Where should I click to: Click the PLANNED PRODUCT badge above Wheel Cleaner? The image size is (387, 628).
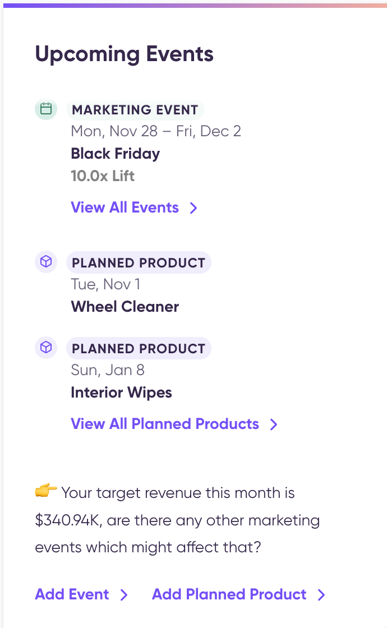139,263
